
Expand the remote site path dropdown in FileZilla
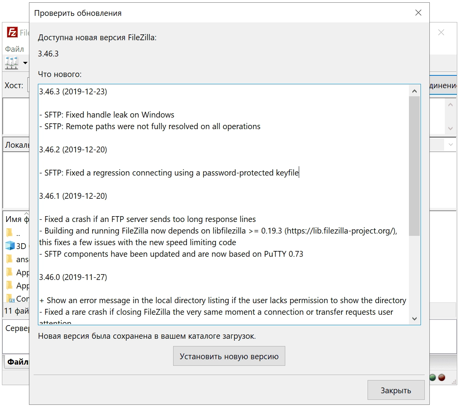(450, 145)
